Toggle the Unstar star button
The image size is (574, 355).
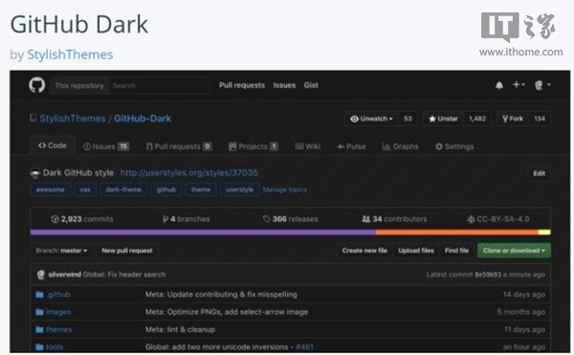click(443, 119)
